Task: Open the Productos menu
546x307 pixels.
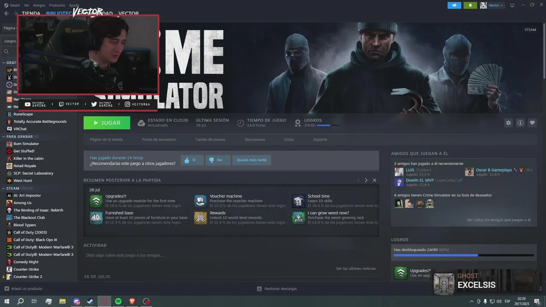Action: point(57,5)
